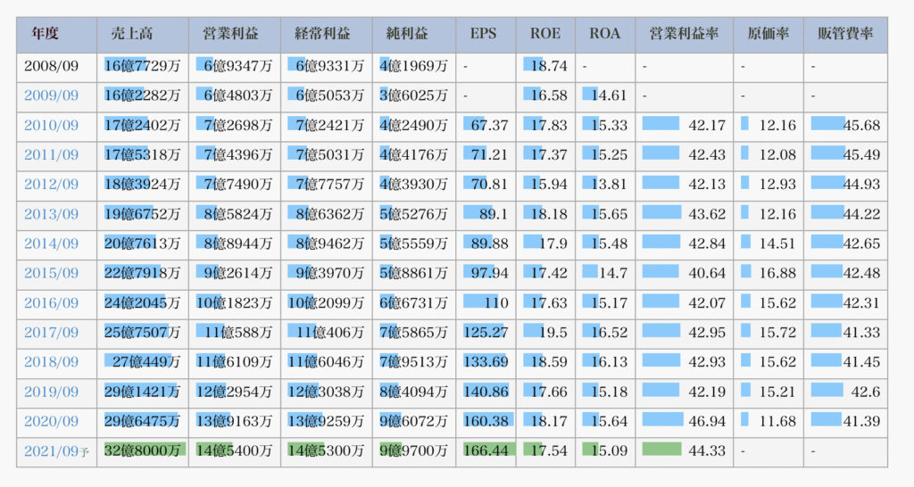Select ordinary profit 7億7757万
This screenshot has height=487, width=914.
pos(330,184)
